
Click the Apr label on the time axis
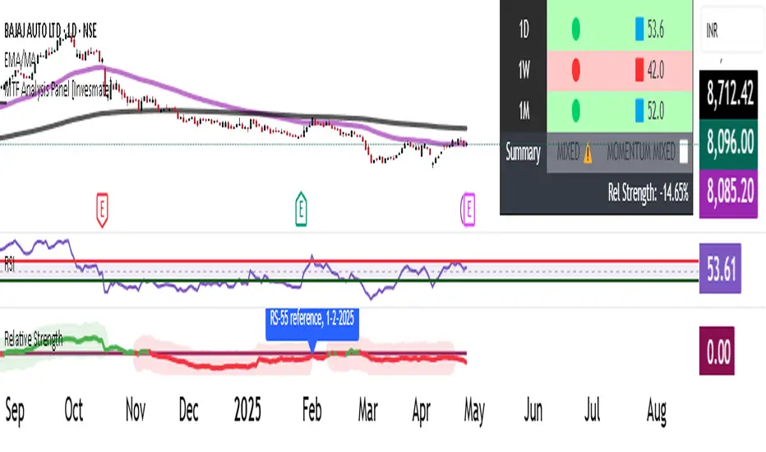tap(421, 411)
